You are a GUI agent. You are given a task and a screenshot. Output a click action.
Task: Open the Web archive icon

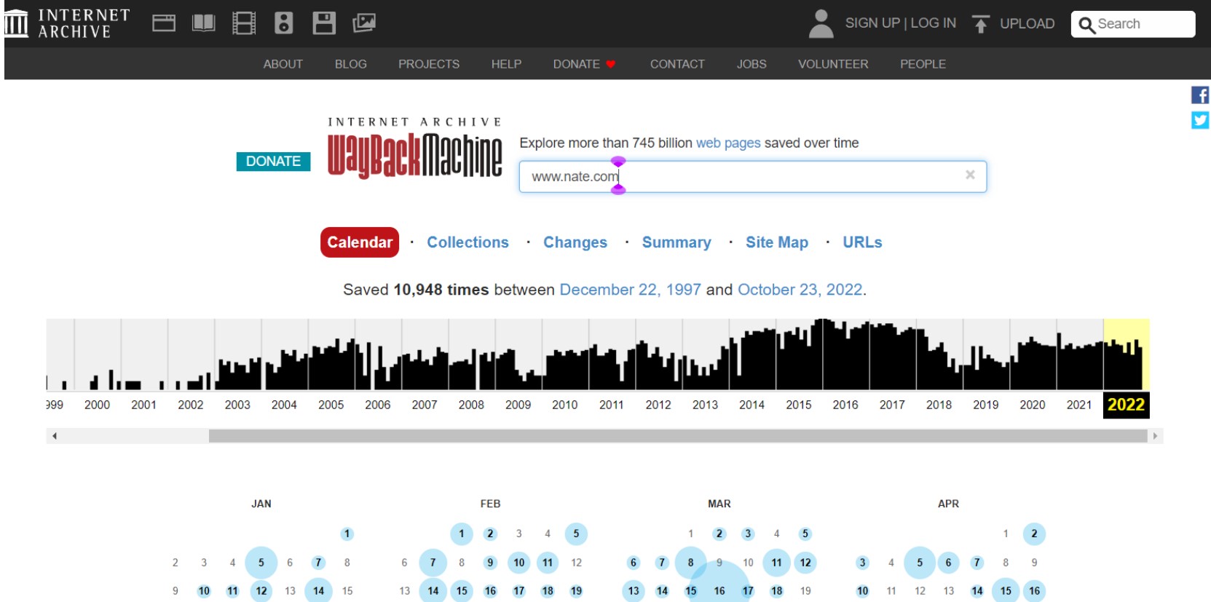pos(164,23)
